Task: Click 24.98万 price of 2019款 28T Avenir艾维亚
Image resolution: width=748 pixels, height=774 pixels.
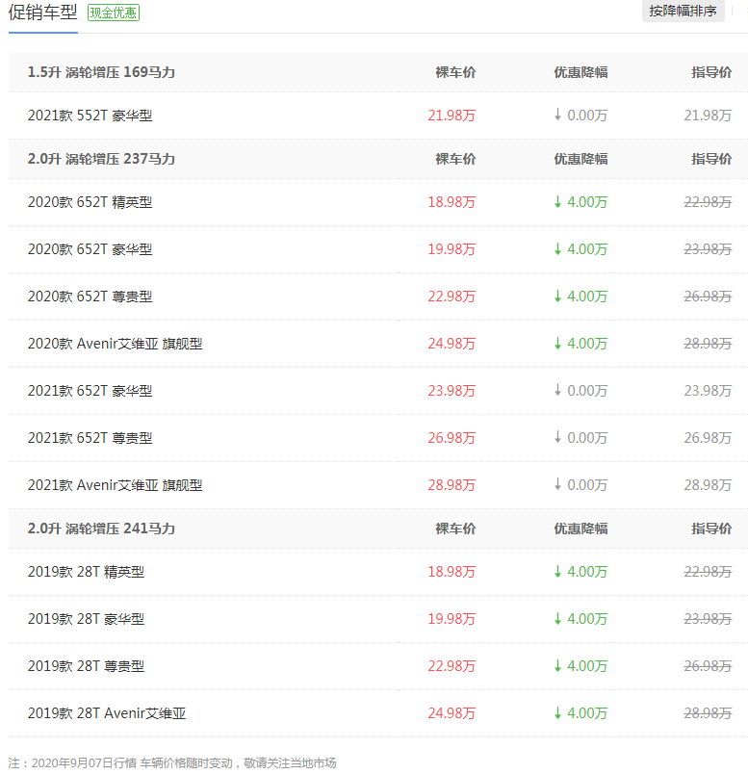Action: pyautogui.click(x=451, y=713)
